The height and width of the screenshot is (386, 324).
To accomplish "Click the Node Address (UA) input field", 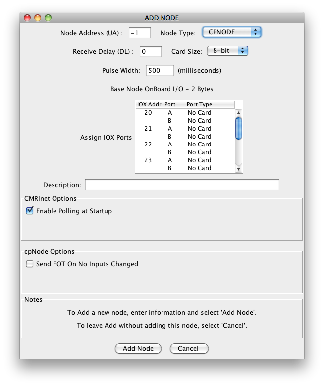I will click(x=139, y=33).
